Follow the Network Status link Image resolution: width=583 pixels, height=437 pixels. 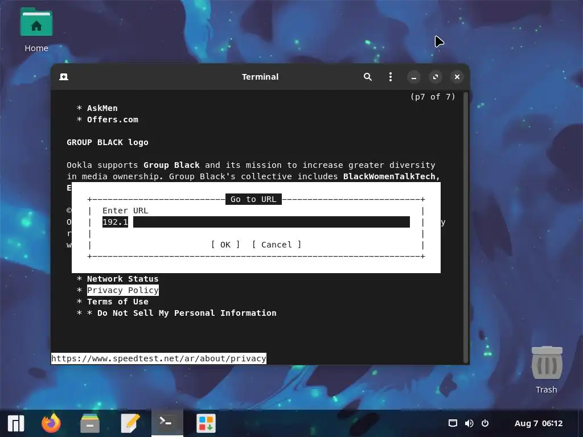(x=123, y=279)
